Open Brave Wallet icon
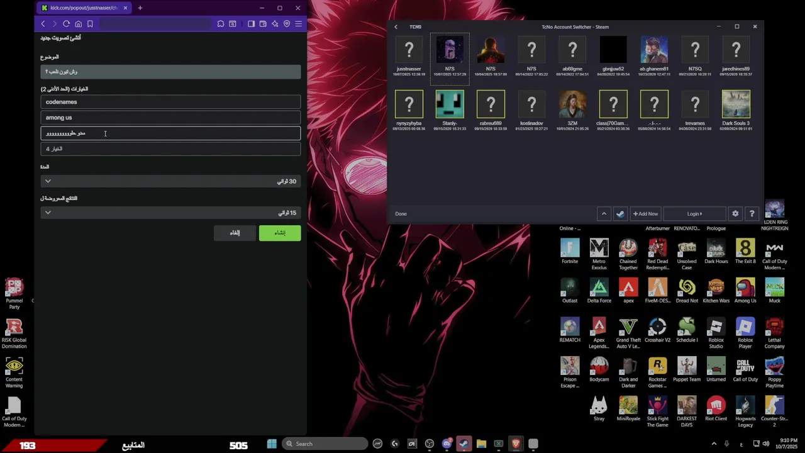This screenshot has width=805, height=453. tap(263, 24)
